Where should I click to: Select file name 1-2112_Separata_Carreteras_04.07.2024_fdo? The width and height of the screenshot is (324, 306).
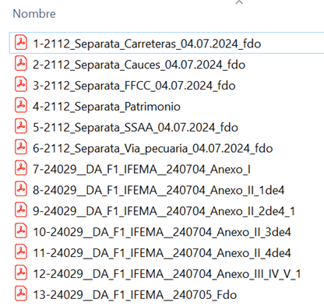(147, 44)
